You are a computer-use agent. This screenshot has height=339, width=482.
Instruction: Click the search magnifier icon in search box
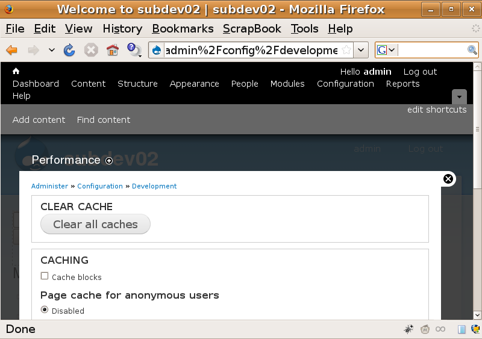coord(472,50)
